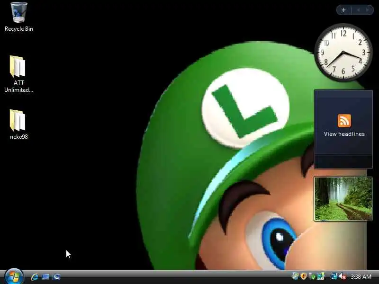Open the Windows Start orb
The height and width of the screenshot is (284, 379).
[x=14, y=276]
